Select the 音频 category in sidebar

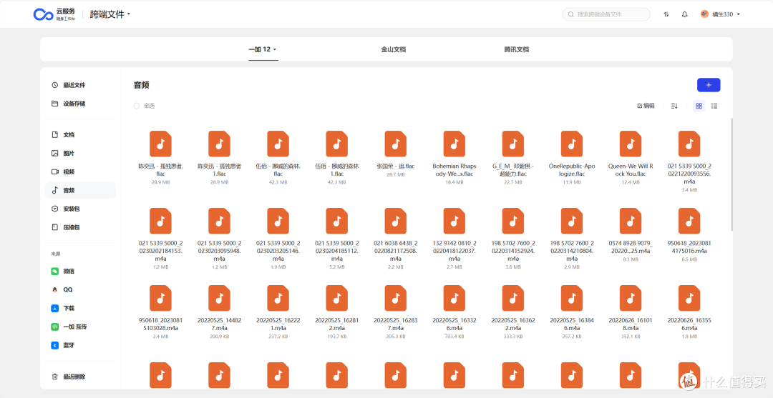pyautogui.click(x=80, y=190)
